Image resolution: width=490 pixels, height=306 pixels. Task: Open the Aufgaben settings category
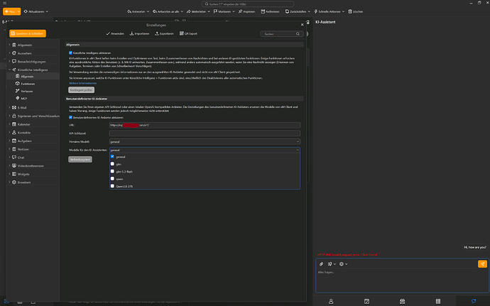click(24, 141)
